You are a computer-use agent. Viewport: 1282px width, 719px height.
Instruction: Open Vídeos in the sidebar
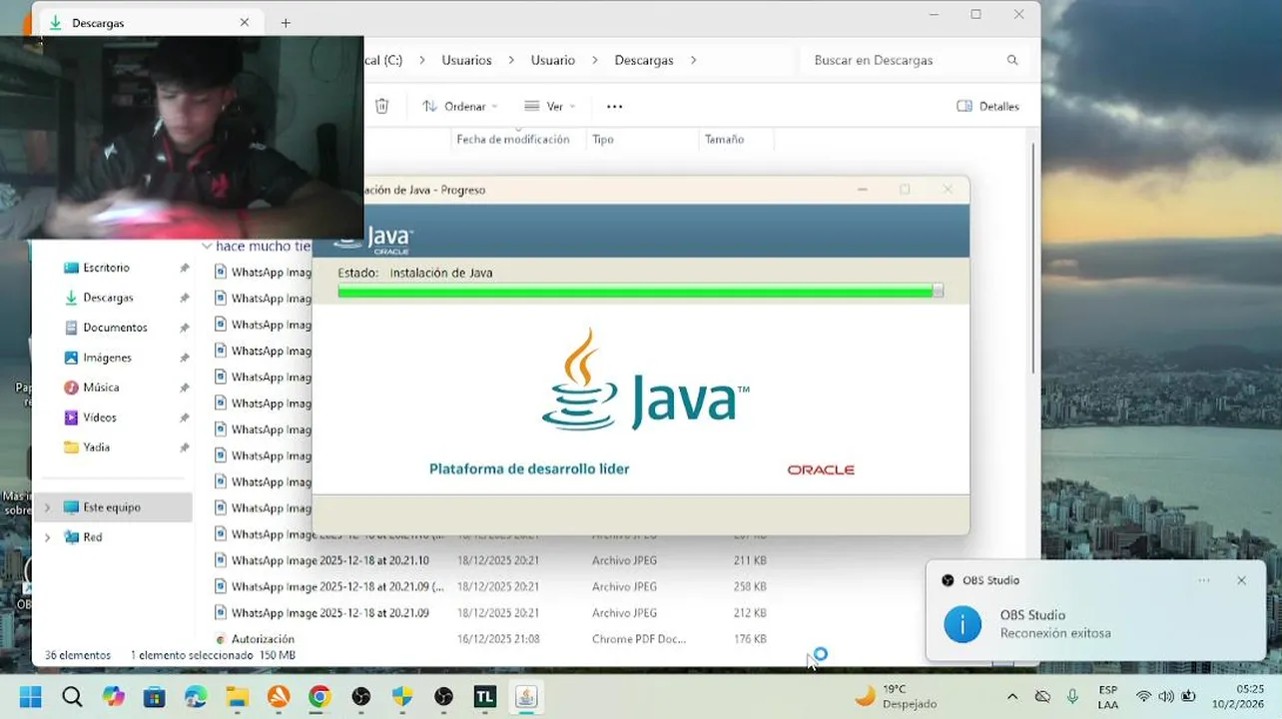pos(100,417)
